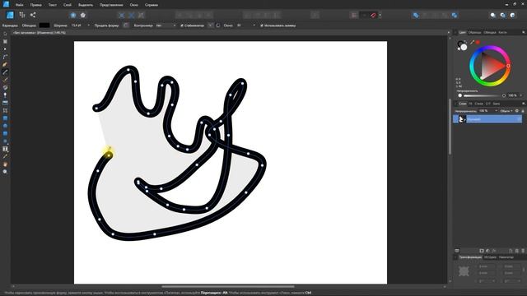This screenshot has width=527, height=296.
Task: Select the Text tool
Action: tap(5, 149)
